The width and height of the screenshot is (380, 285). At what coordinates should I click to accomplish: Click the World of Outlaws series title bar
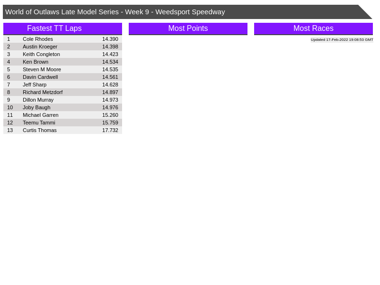pos(115,12)
